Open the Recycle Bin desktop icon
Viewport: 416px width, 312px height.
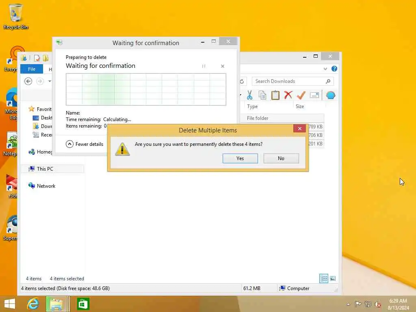[x=16, y=16]
